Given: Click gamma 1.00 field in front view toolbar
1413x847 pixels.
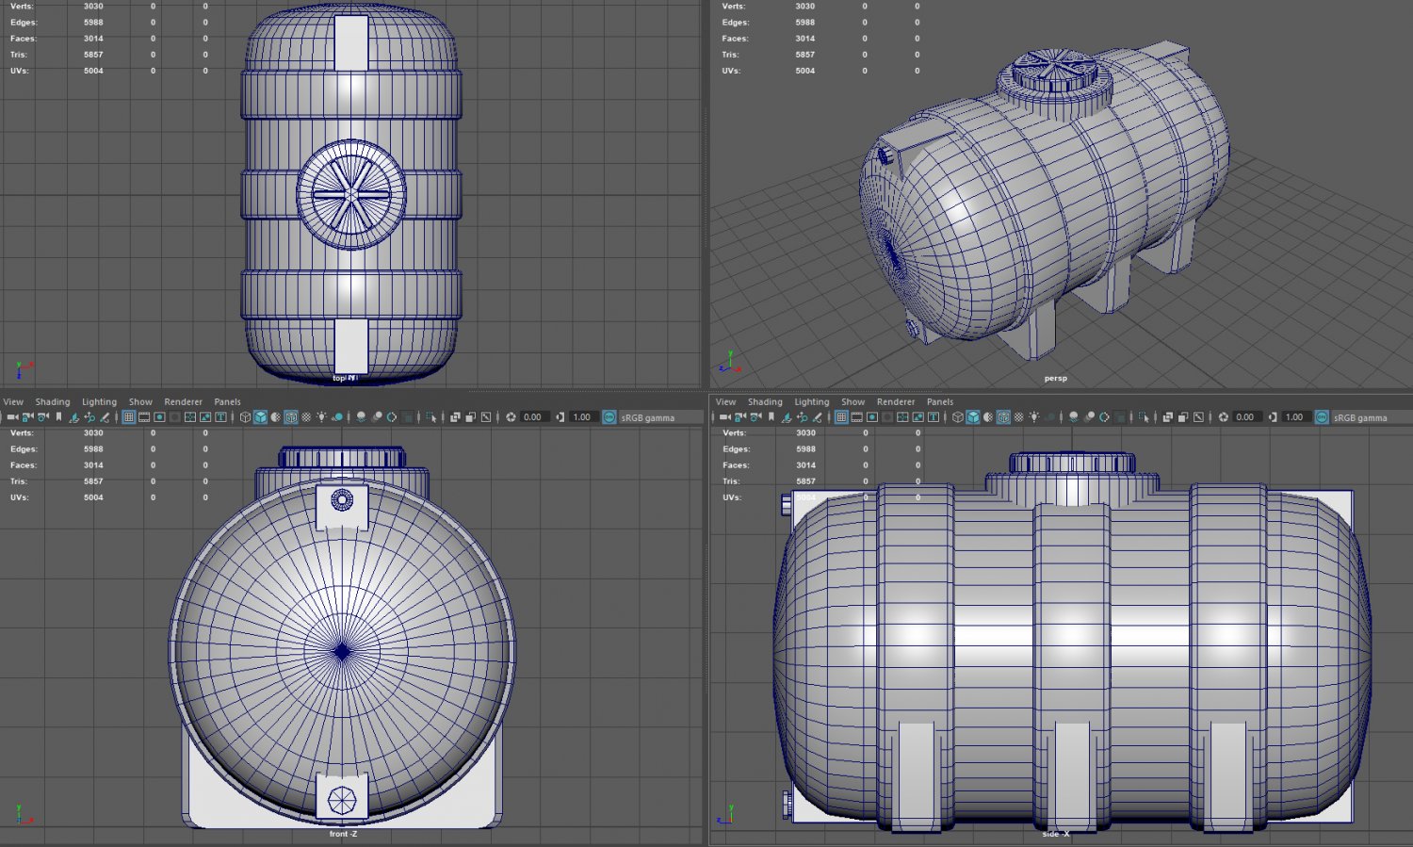Looking at the screenshot, I should pos(582,417).
